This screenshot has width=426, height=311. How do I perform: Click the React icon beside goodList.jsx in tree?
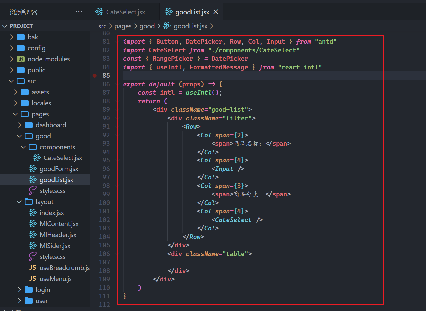click(x=32, y=180)
